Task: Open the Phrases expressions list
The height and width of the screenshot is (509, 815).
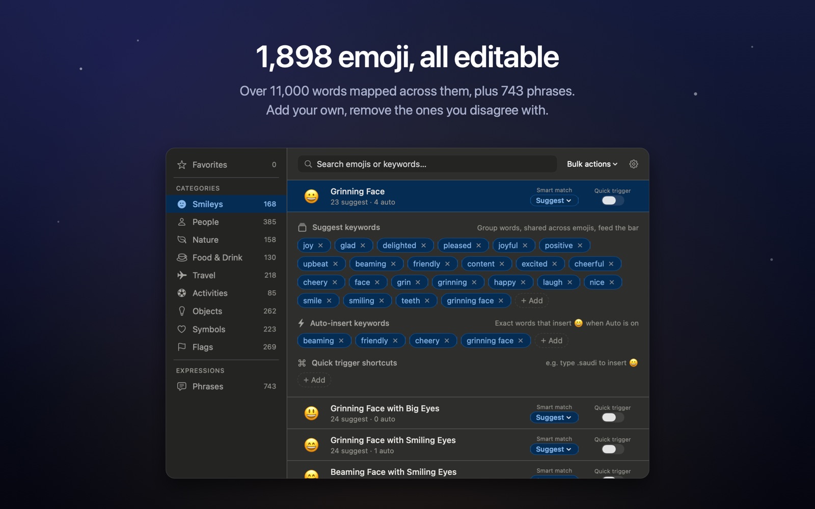Action: click(x=226, y=386)
